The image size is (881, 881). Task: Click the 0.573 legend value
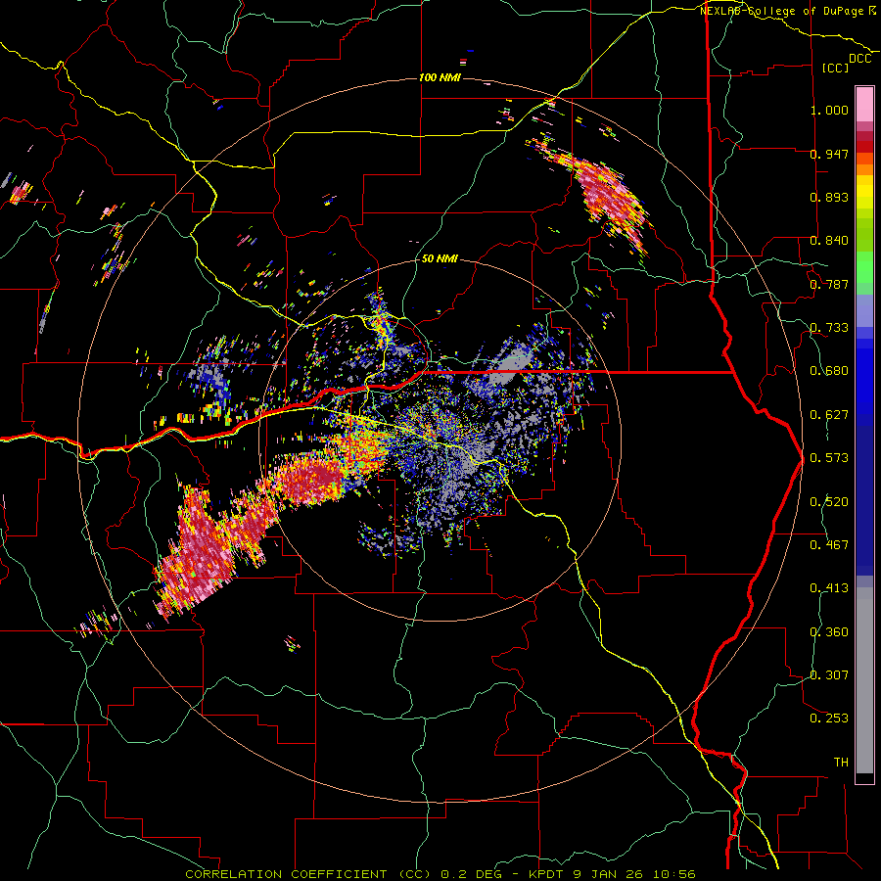click(x=829, y=458)
